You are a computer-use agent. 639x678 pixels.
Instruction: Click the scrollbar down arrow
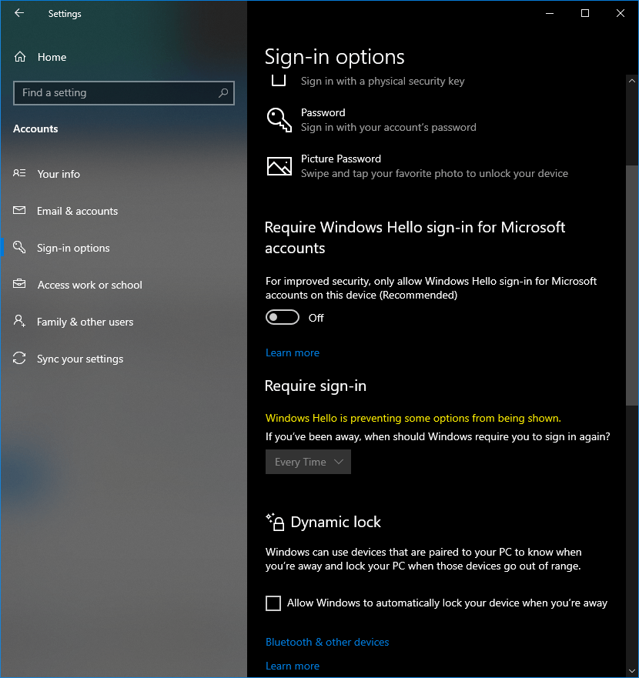[632, 672]
